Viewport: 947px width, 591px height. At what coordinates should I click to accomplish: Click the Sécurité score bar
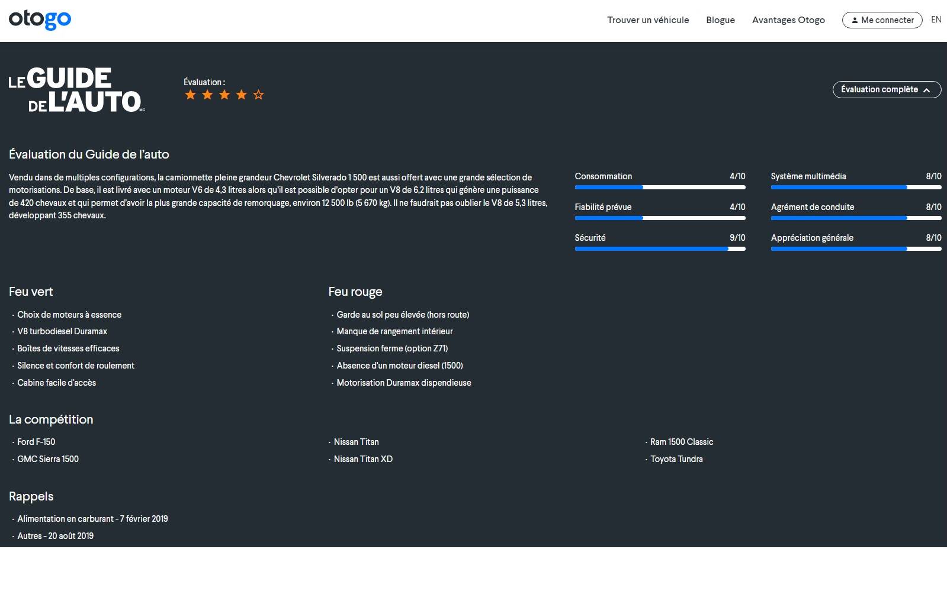point(660,249)
